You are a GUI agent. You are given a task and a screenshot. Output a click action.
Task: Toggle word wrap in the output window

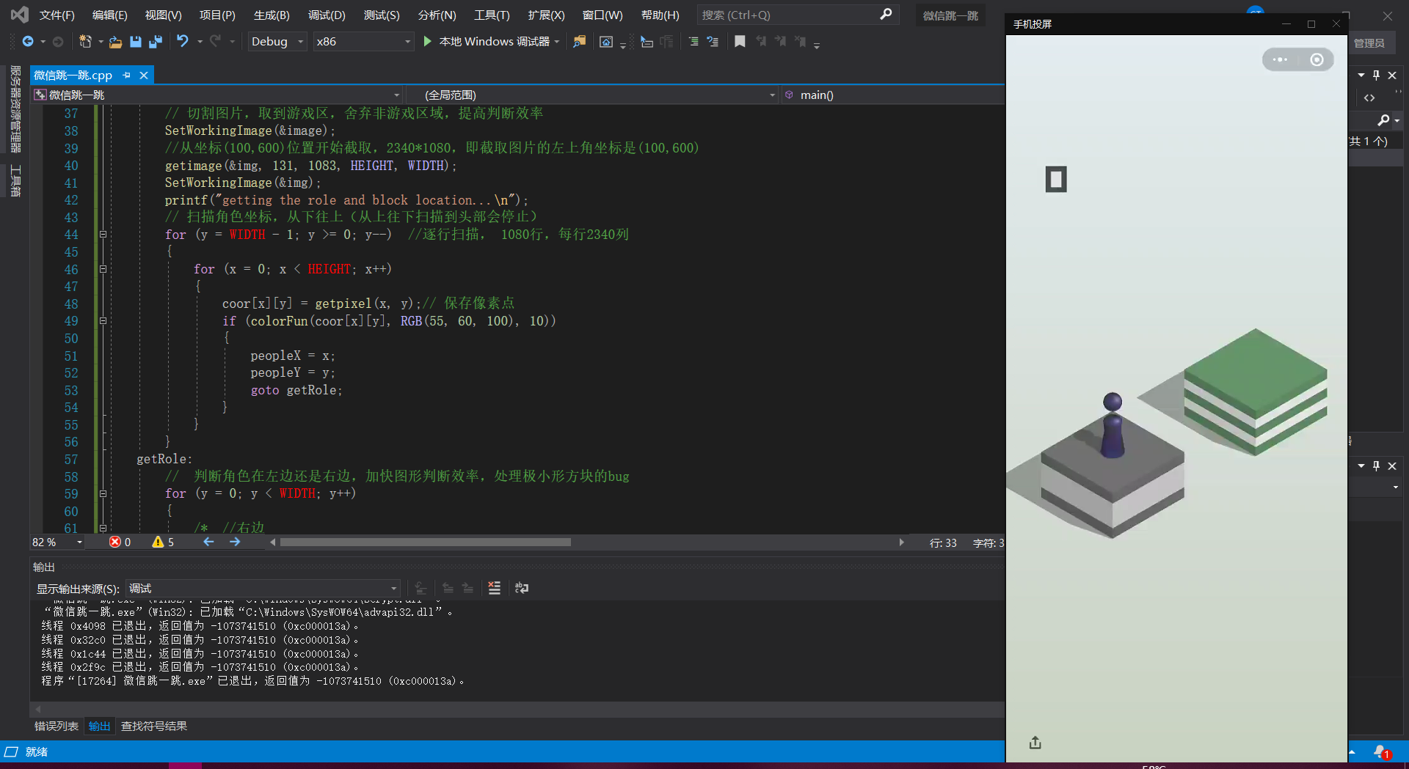(522, 588)
